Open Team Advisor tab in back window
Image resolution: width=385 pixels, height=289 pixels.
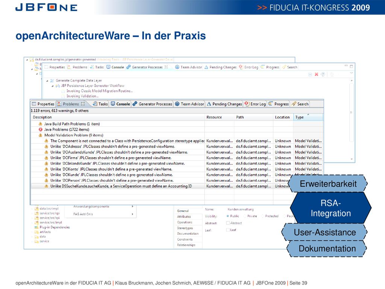click(188, 67)
